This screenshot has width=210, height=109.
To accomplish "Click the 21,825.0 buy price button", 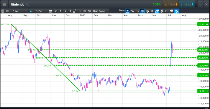I will (187, 4).
